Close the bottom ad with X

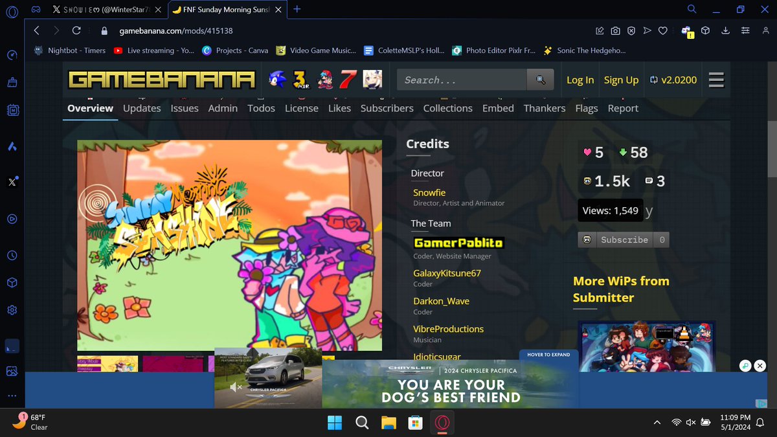click(x=761, y=366)
